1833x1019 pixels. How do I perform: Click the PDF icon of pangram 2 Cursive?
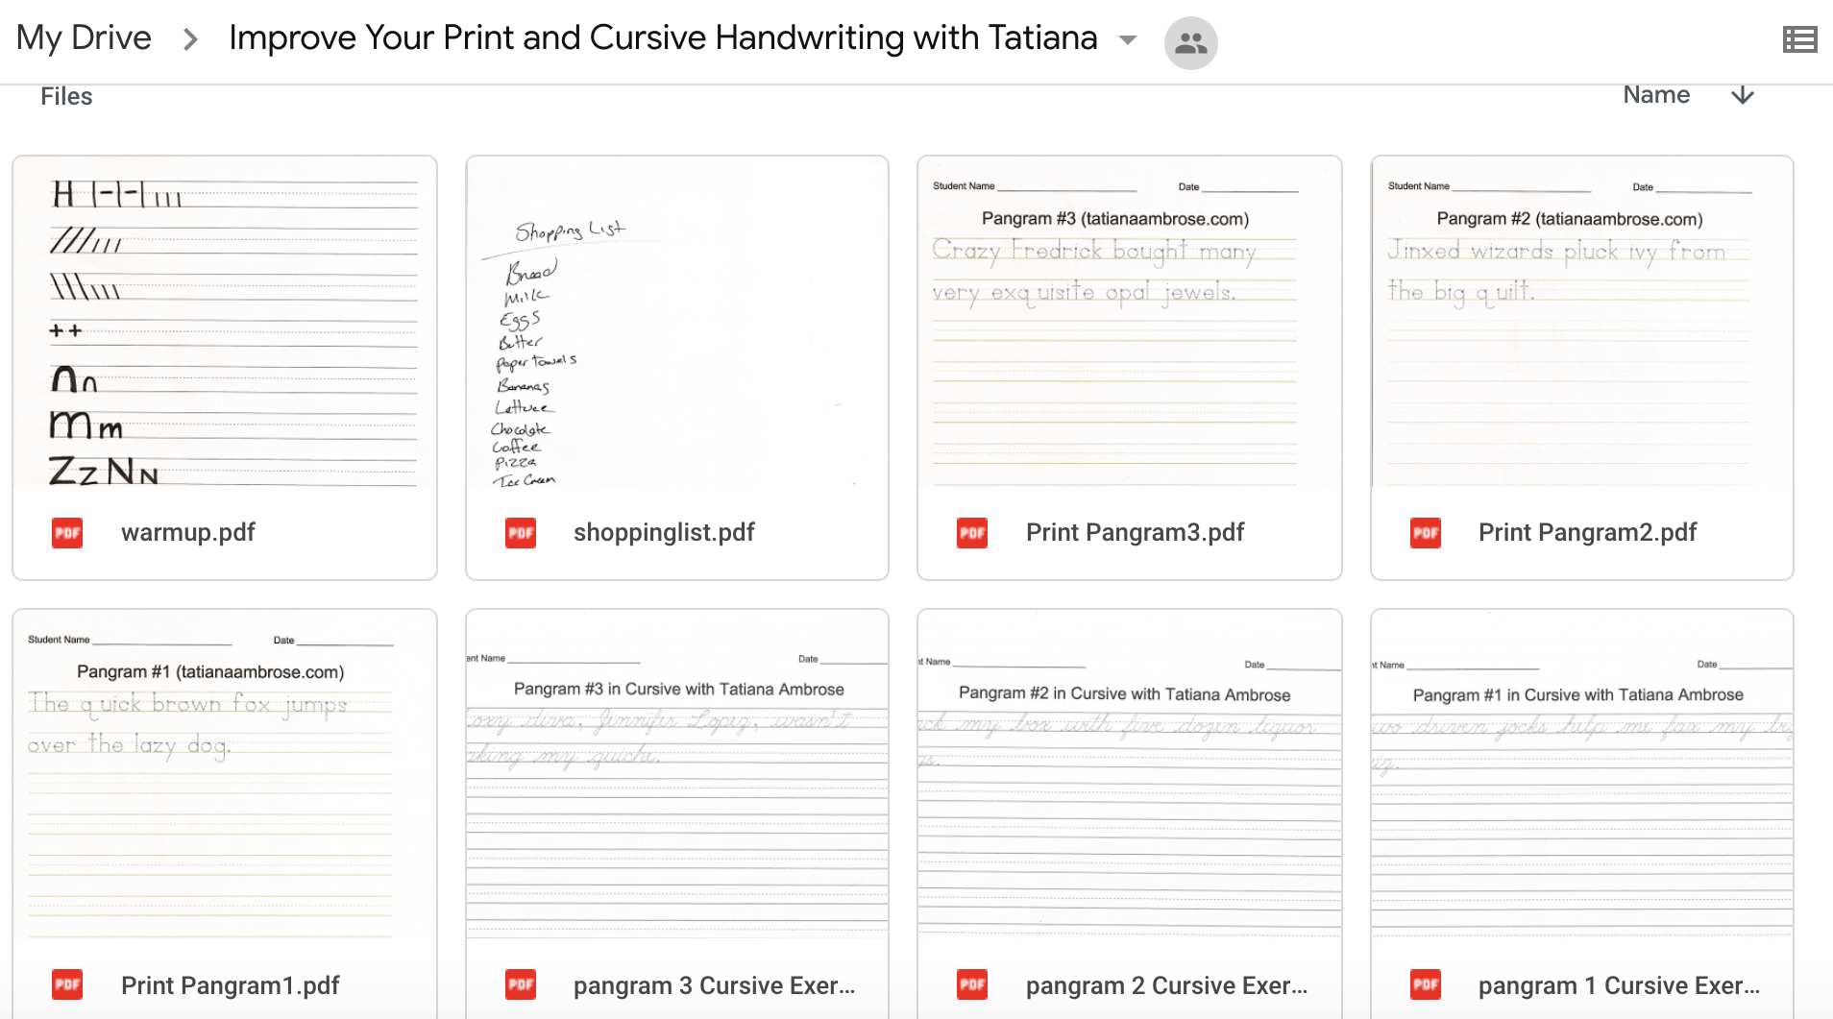point(972,985)
